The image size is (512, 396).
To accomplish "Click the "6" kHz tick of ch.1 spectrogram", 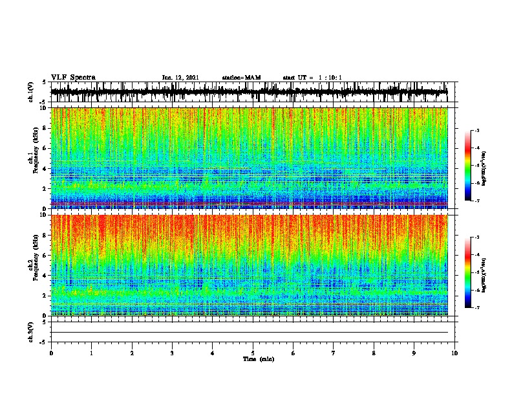I will pos(45,148).
